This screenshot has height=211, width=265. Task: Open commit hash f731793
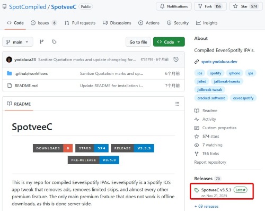147,60
